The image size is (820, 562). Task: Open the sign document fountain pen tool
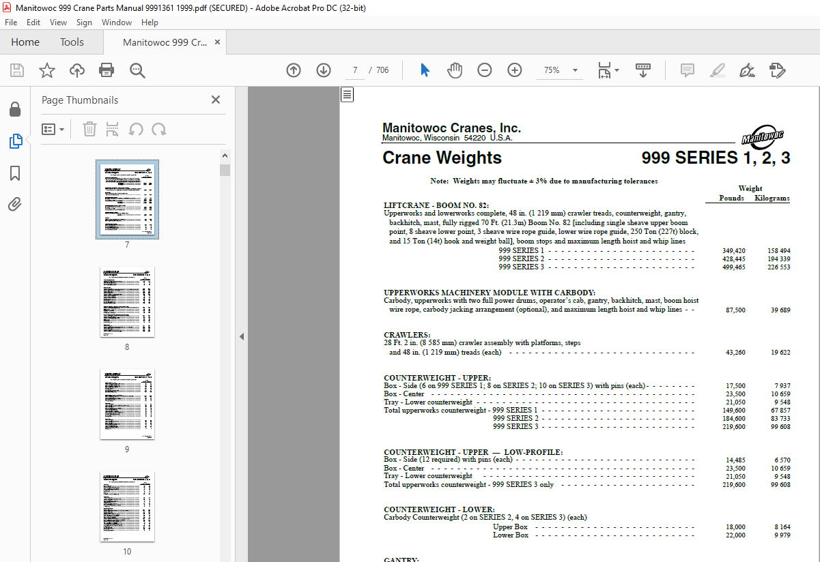(747, 70)
